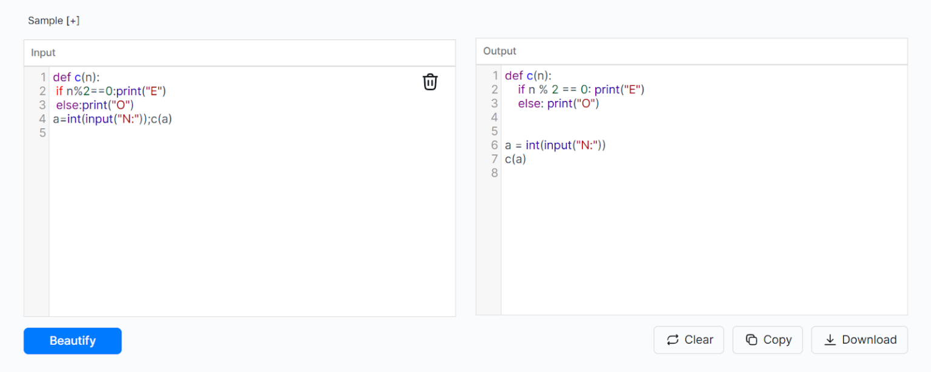
Task: Click the Beautify button
Action: [72, 341]
